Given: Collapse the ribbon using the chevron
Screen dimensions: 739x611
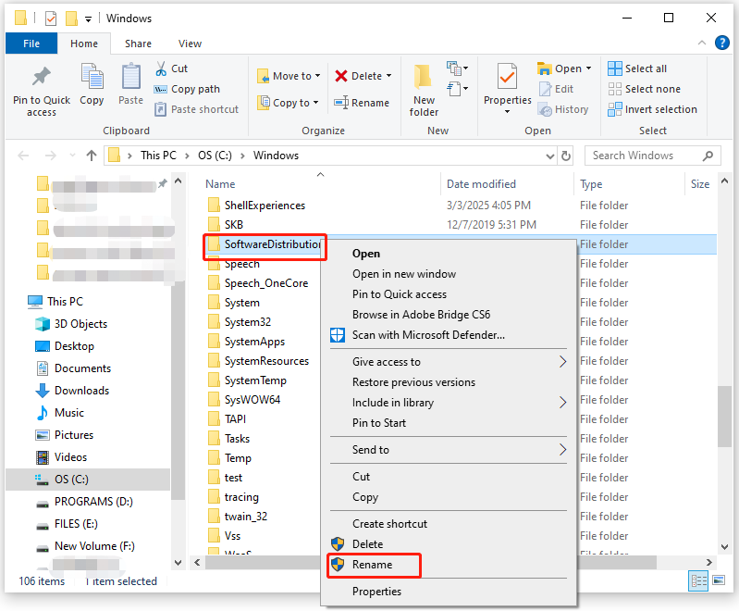Looking at the screenshot, I should tap(702, 43).
